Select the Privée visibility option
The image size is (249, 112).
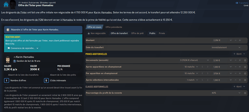pyautogui.click(x=162, y=33)
